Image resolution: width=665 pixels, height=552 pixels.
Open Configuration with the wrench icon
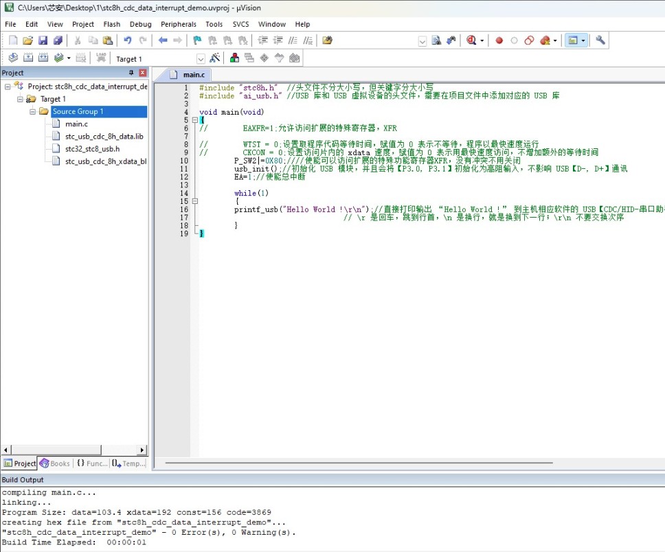(x=600, y=41)
